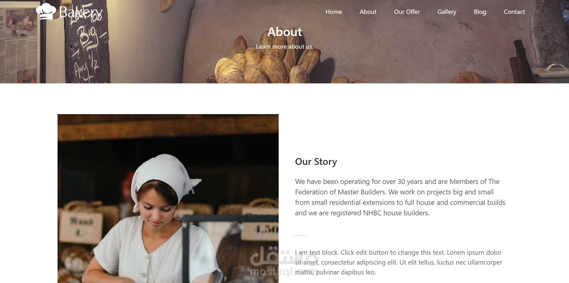The width and height of the screenshot is (569, 283).
Task: Go to the About page link
Action: 368,12
